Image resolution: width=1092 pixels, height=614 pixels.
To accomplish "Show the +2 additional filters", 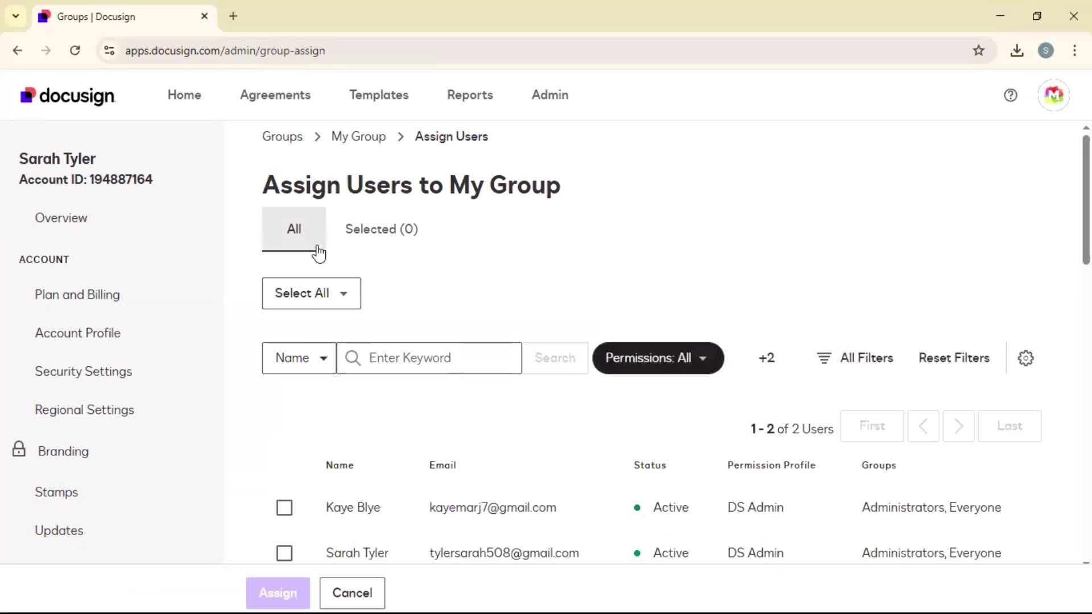I will [x=766, y=358].
